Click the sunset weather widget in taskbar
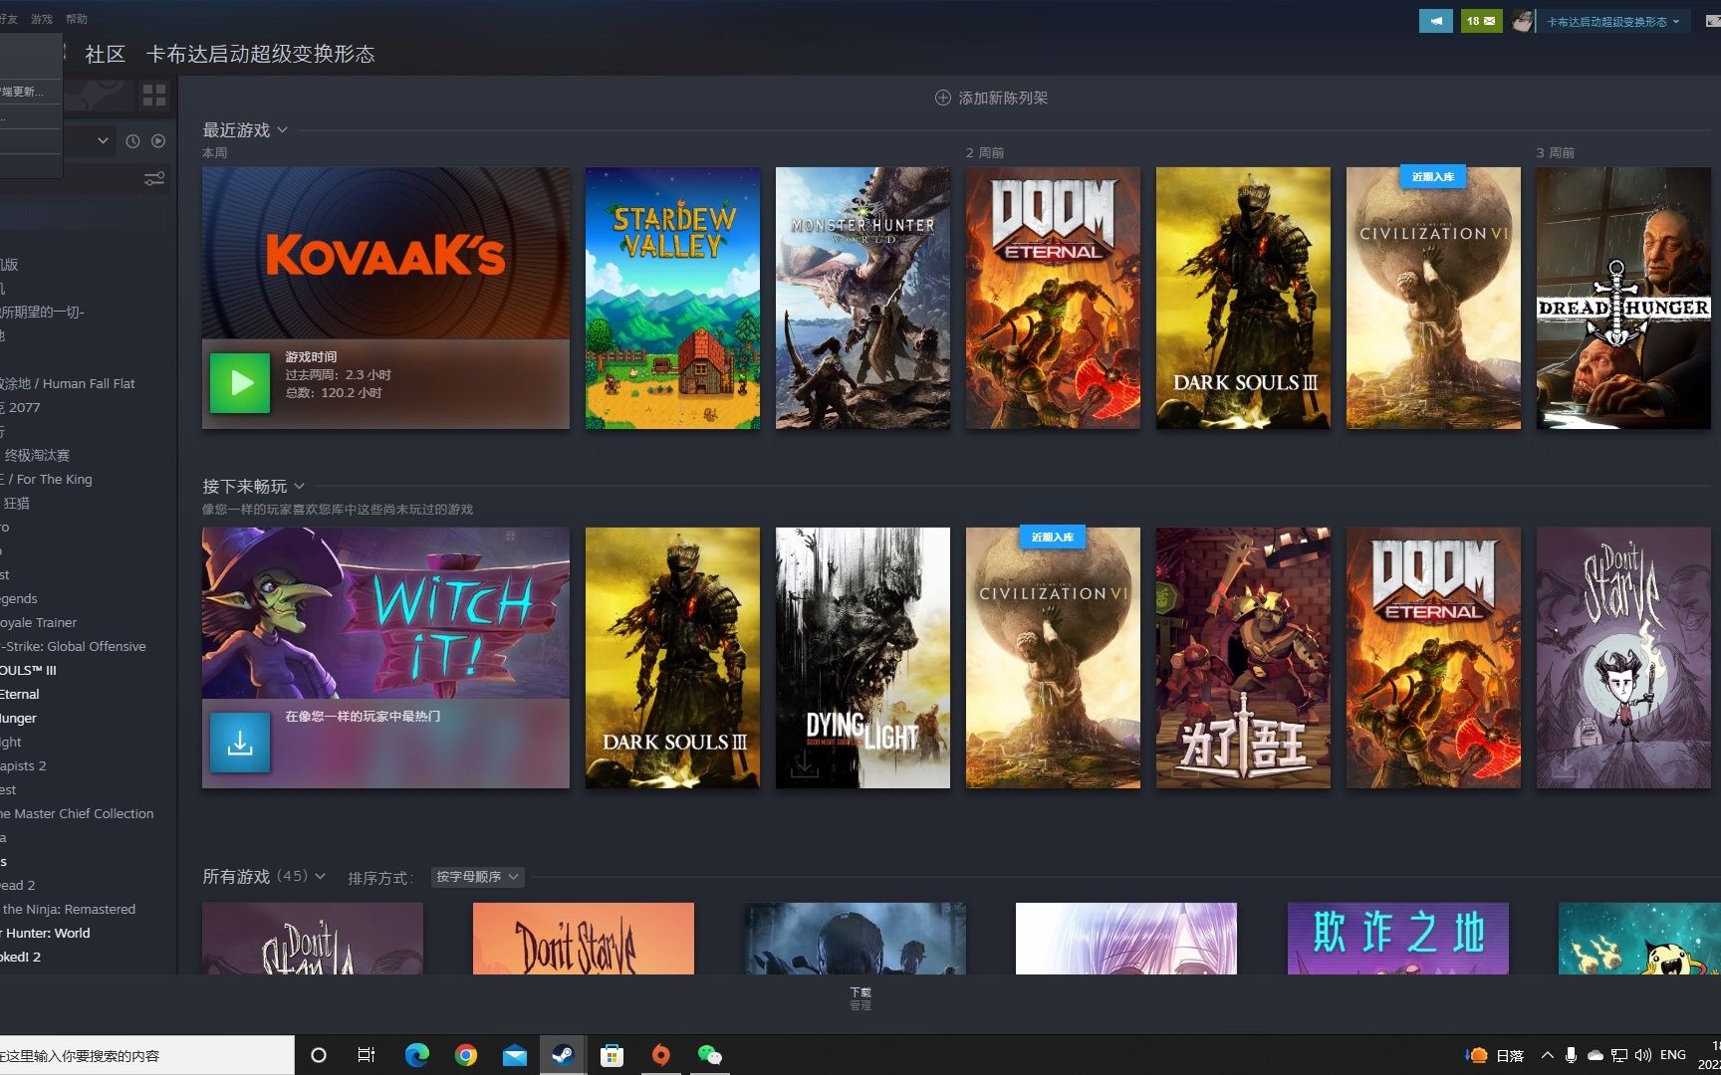 (1495, 1055)
